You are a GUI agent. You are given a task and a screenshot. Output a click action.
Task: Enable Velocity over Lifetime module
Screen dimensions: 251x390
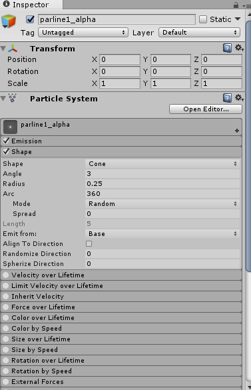point(5,275)
